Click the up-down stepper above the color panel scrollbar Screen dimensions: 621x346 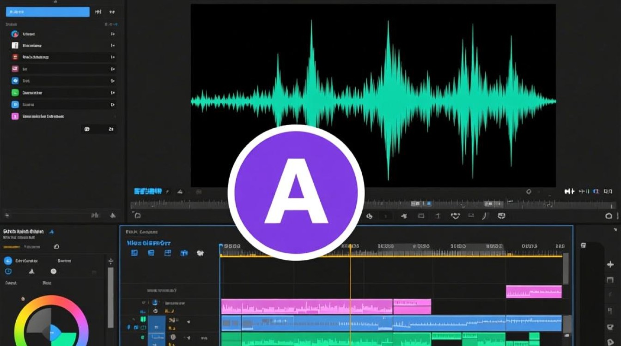(x=110, y=261)
